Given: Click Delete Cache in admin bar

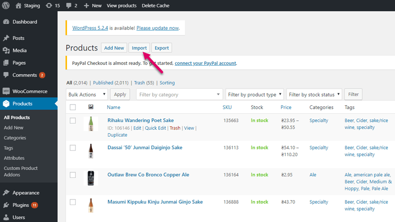Looking at the screenshot, I should pos(155,5).
